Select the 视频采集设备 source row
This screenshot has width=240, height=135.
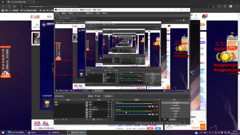(x=100, y=109)
